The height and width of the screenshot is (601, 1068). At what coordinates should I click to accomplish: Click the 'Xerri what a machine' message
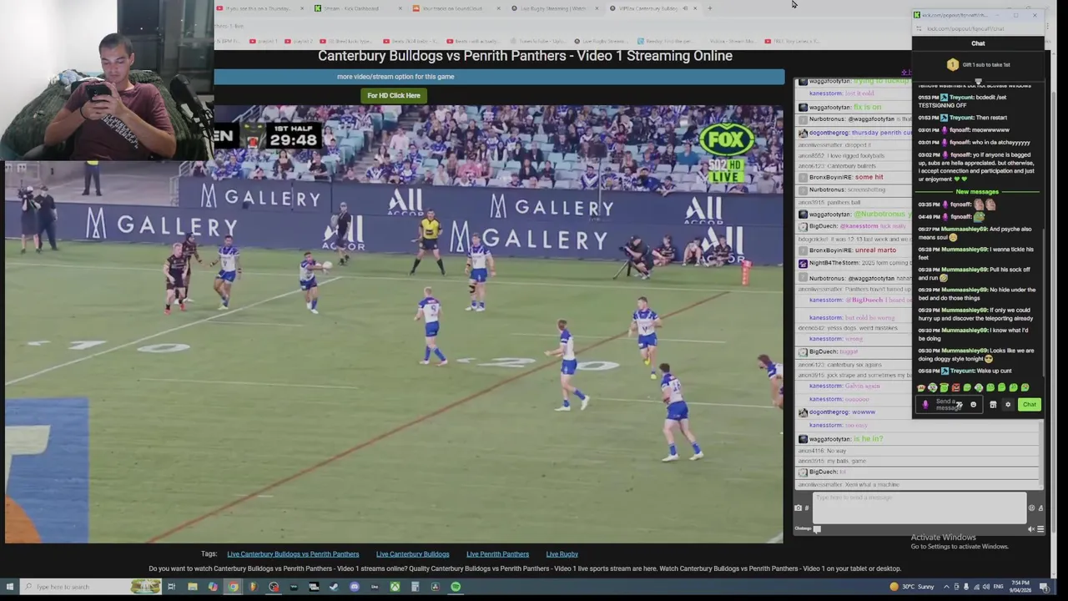point(849,485)
